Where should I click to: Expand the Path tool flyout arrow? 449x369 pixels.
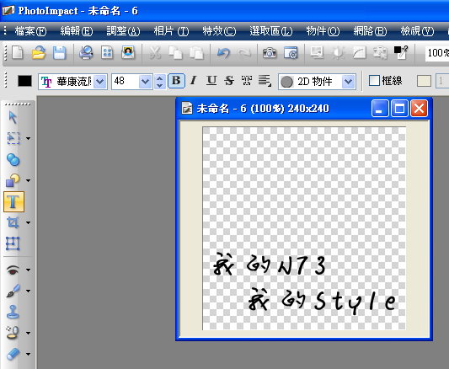(28, 180)
